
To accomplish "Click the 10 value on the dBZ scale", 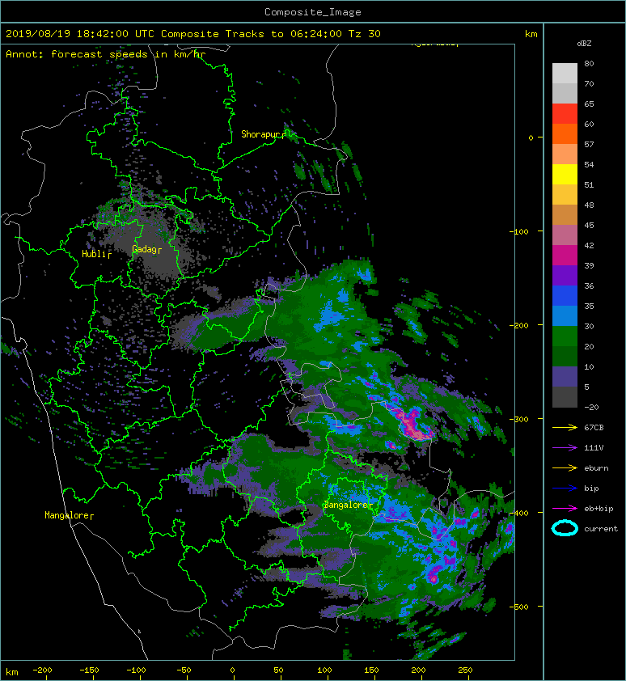I will pyautogui.click(x=589, y=366).
